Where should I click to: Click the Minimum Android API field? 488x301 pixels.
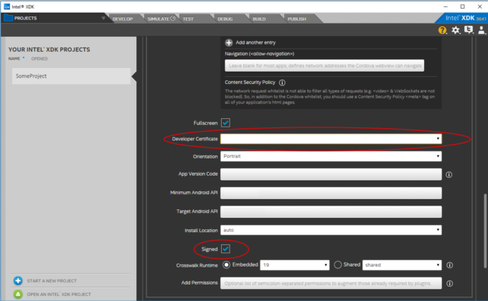[331, 193]
